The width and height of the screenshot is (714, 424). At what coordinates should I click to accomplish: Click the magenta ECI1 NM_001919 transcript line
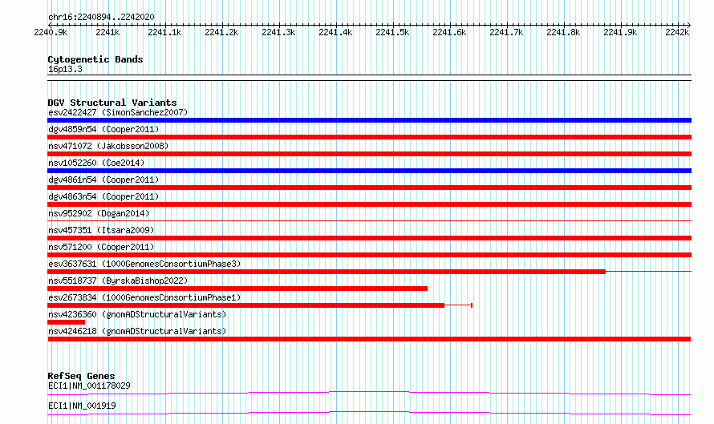coord(369,413)
